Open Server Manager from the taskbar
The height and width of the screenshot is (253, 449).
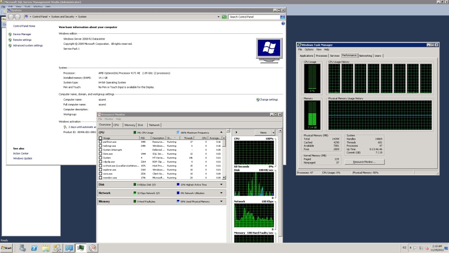point(23,248)
